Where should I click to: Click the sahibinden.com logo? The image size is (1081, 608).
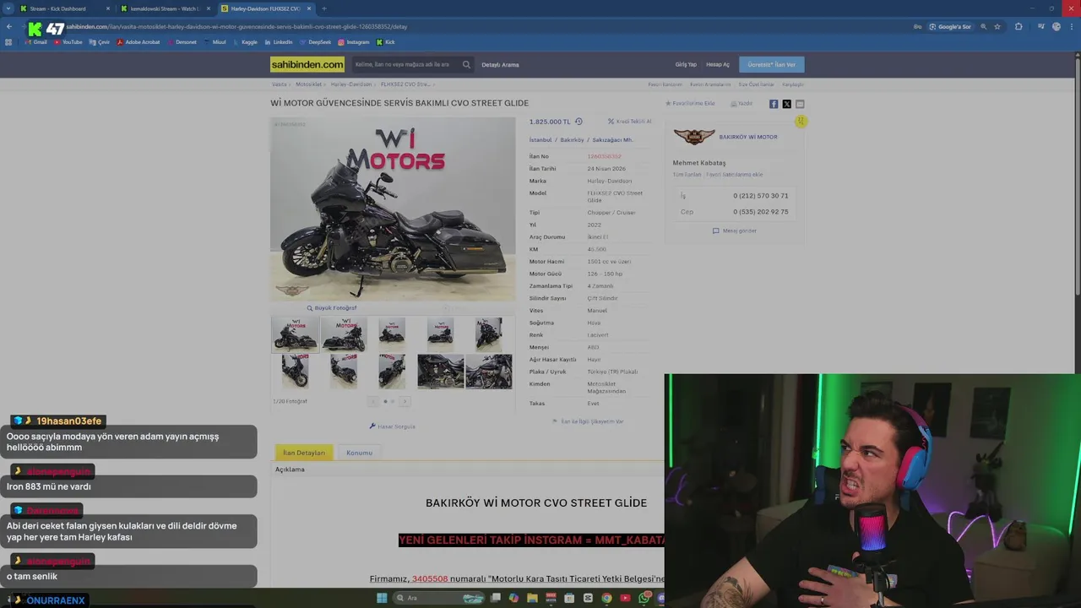[307, 64]
